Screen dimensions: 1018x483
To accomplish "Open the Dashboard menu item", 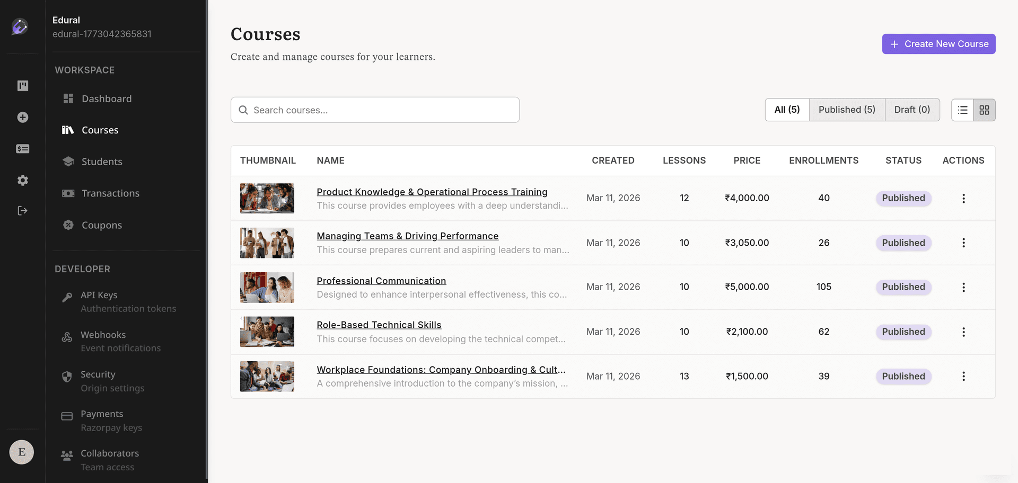I will [x=107, y=99].
